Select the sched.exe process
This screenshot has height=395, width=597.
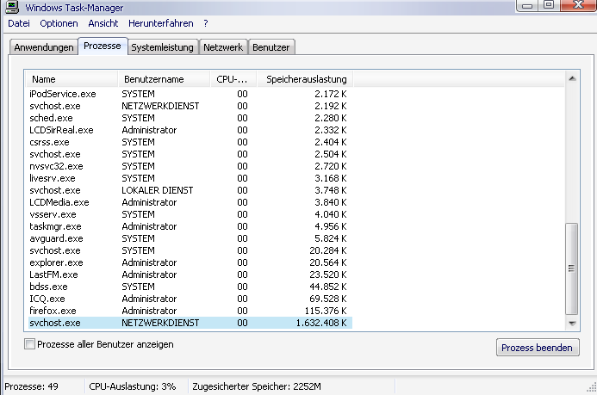pos(190,118)
